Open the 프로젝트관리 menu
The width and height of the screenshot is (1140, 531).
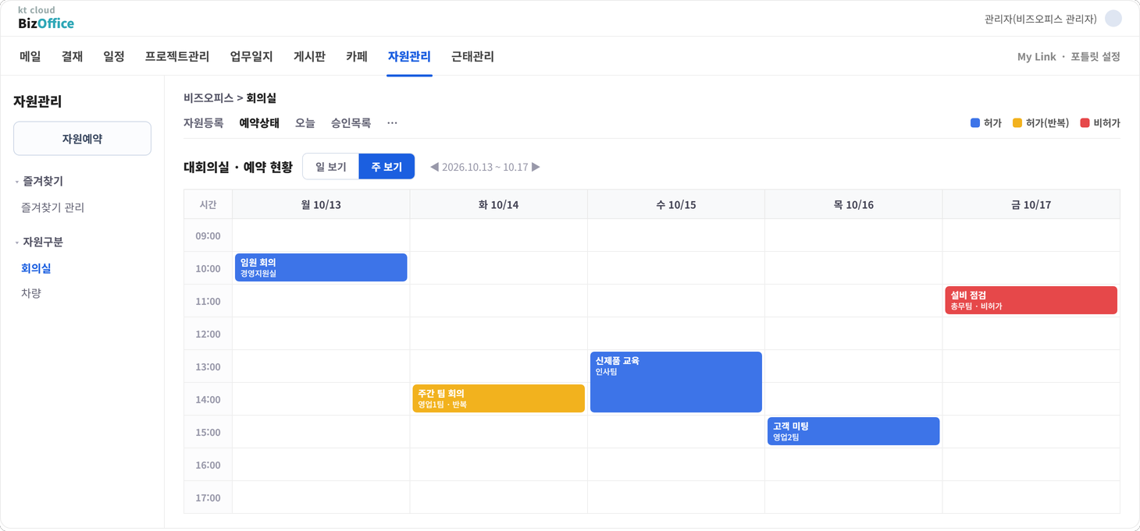177,56
